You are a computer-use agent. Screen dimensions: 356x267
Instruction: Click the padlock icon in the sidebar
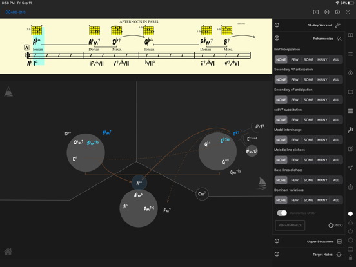[351, 258]
